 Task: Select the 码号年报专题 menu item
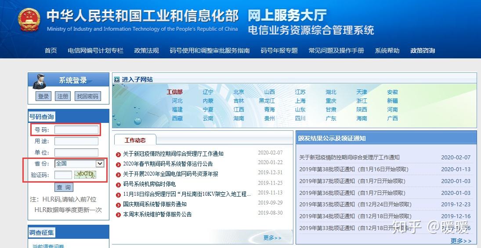tap(279, 50)
